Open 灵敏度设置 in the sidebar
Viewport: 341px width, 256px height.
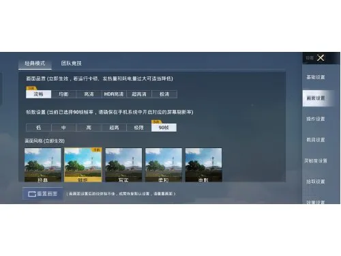click(316, 161)
